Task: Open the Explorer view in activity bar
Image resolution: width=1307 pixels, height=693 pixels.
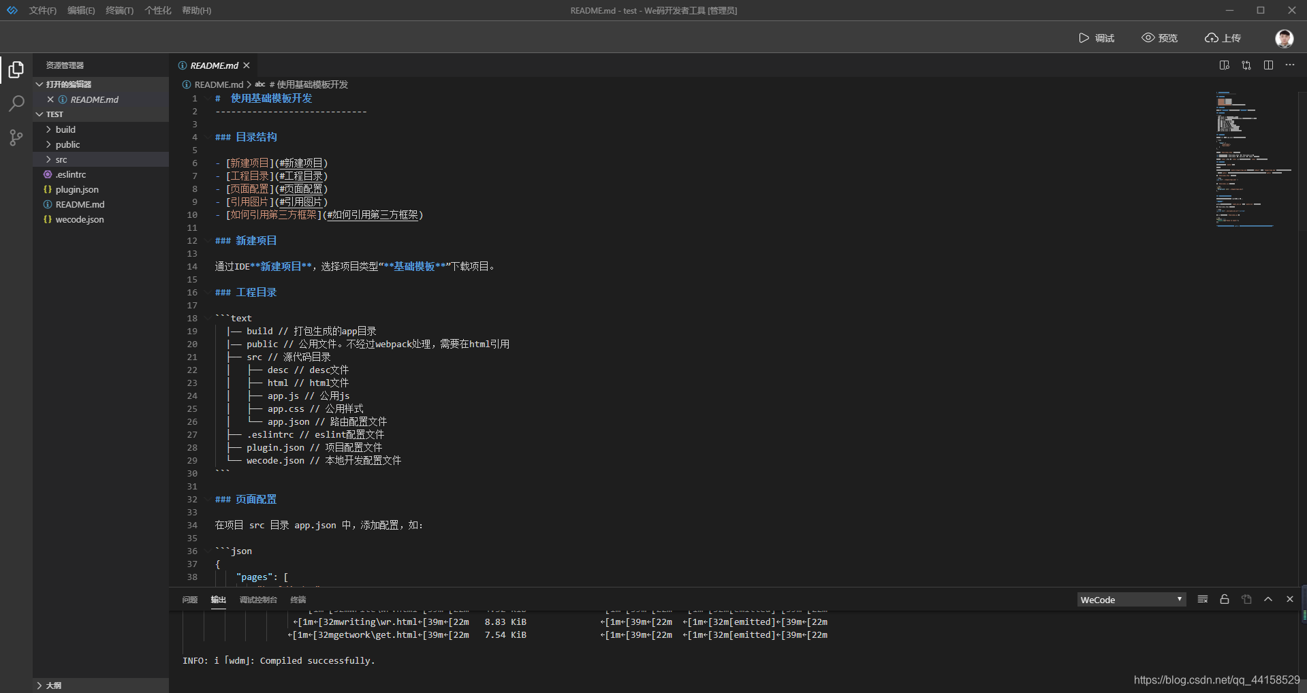Action: pos(16,69)
